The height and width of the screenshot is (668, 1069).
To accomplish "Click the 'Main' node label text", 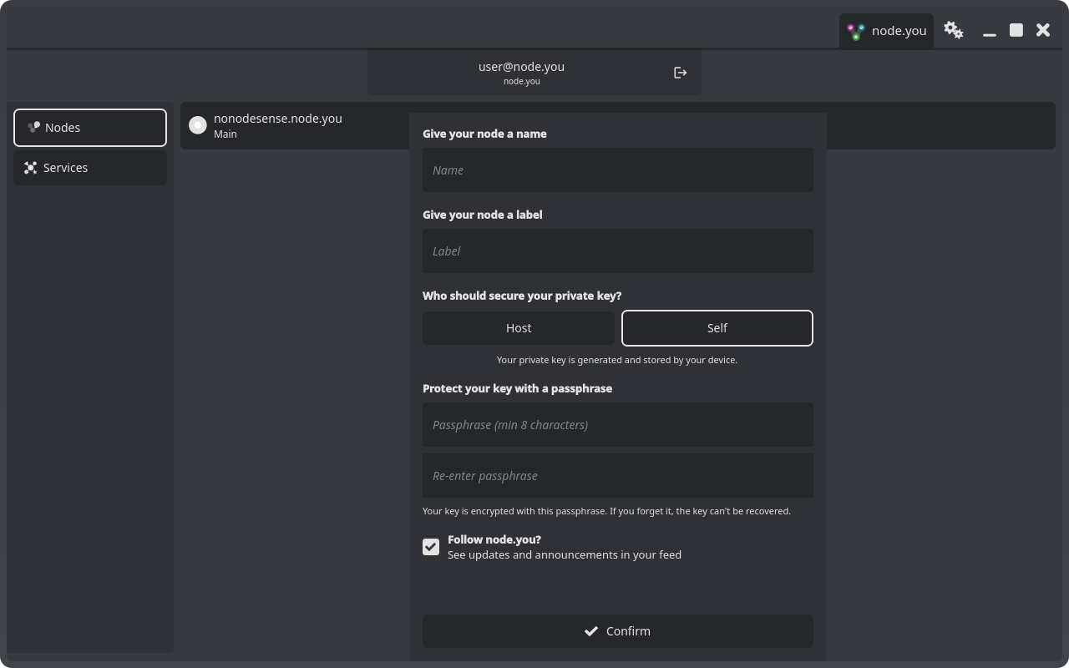I will coord(225,134).
